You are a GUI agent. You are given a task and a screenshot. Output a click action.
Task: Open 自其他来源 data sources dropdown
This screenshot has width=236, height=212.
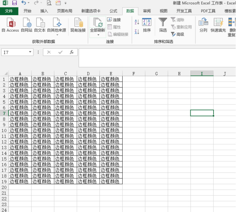(x=57, y=27)
